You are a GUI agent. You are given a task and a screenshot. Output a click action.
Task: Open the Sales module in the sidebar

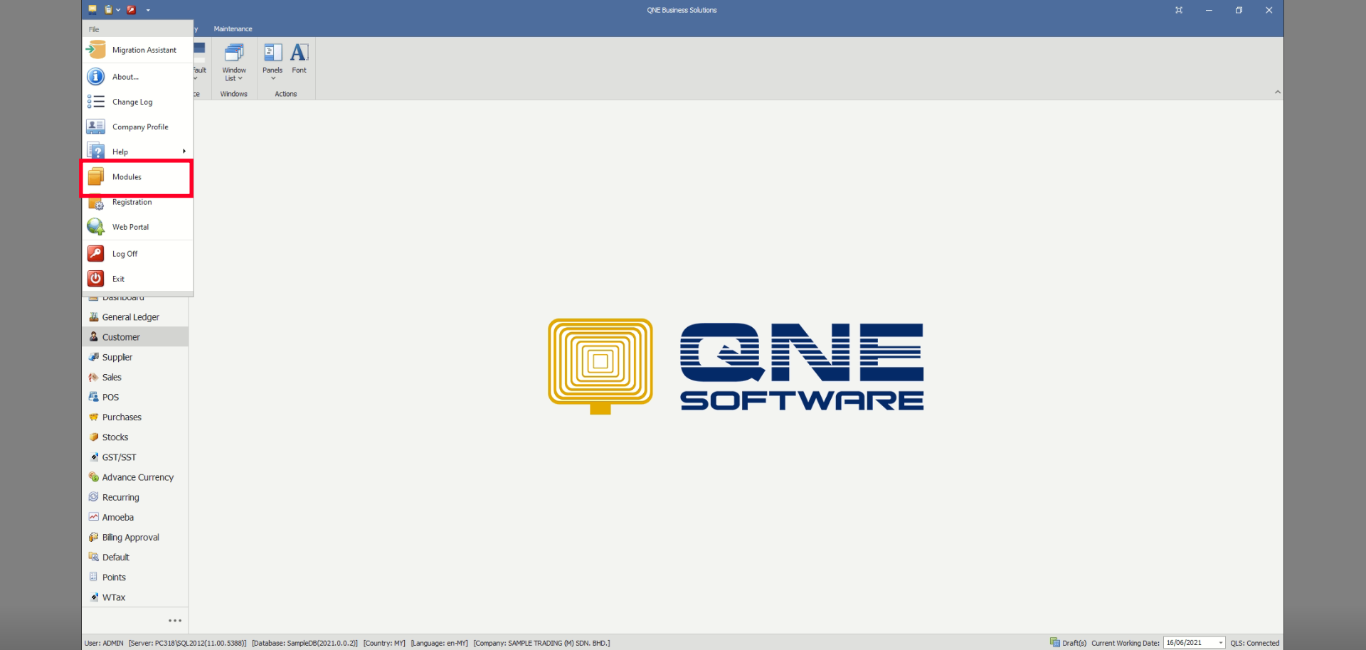pos(135,377)
